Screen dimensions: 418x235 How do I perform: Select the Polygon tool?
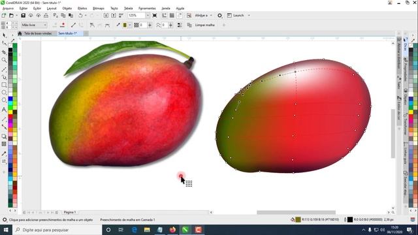pyautogui.click(x=4, y=100)
